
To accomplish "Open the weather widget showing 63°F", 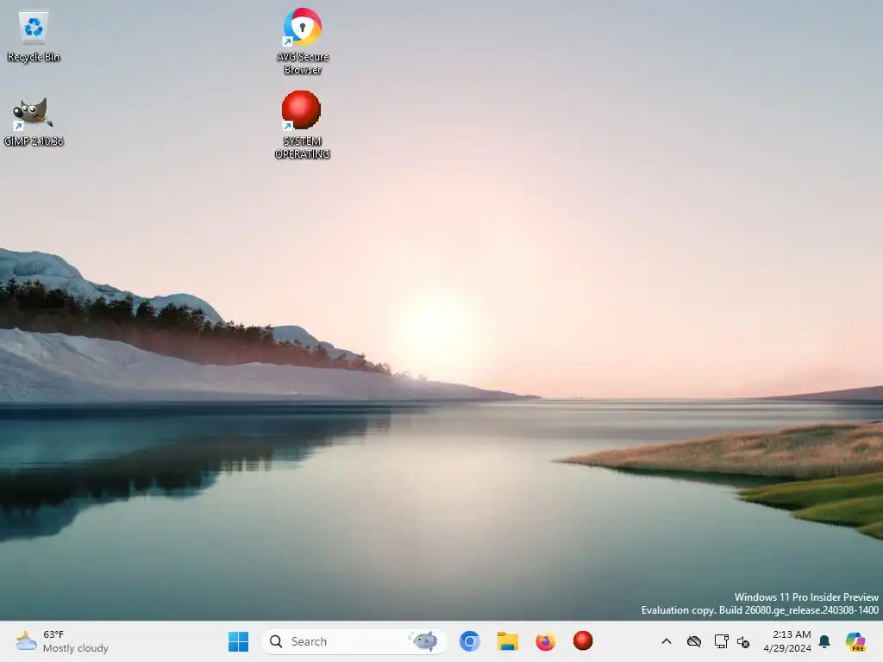I will tap(62, 641).
